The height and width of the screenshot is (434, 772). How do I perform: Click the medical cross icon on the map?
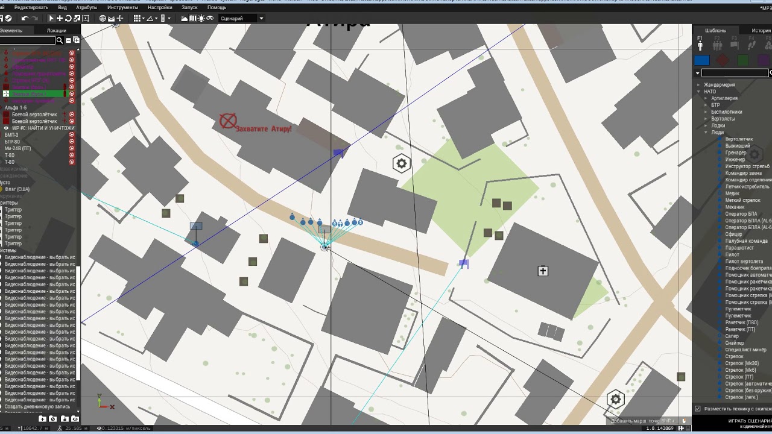pos(543,271)
